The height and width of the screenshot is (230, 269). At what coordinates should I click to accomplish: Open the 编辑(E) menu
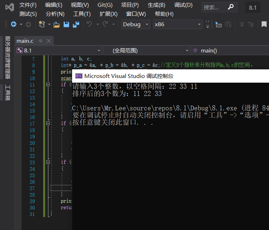(x=54, y=5)
